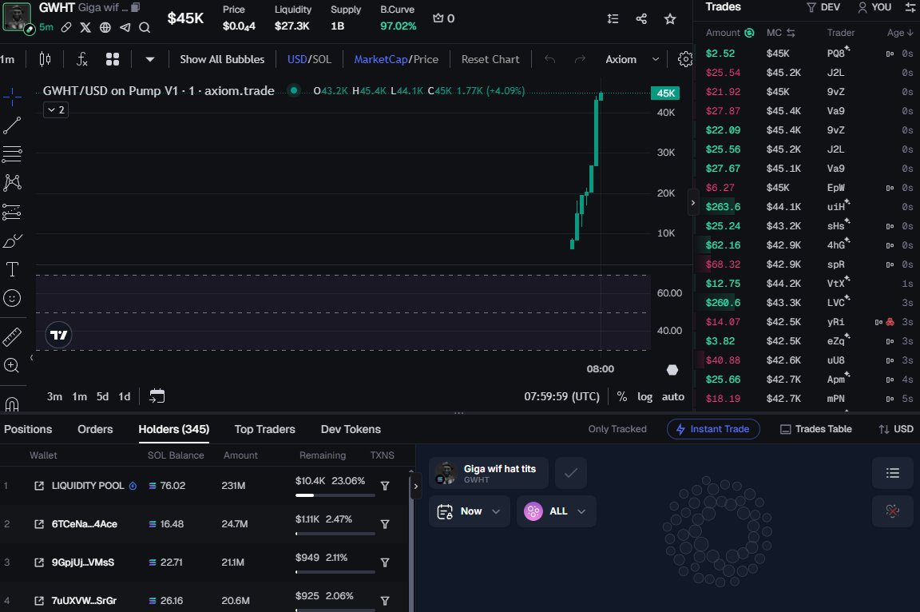The width and height of the screenshot is (920, 612).
Task: Open the token website globe icon
Action: pos(105,27)
